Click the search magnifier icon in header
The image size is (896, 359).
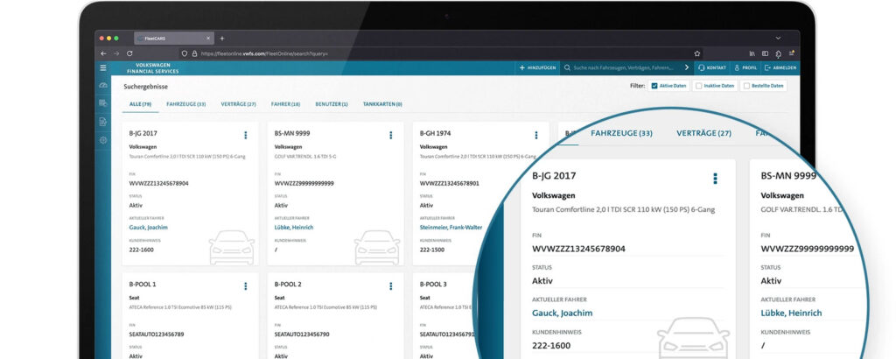[x=567, y=67]
